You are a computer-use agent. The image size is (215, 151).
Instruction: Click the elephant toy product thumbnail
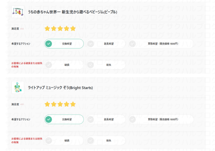coord(18,87)
